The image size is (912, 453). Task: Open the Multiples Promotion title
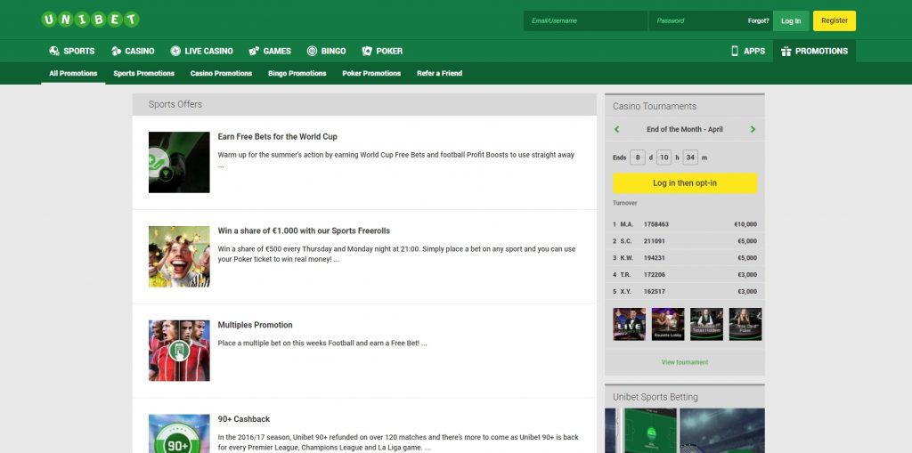click(x=255, y=325)
